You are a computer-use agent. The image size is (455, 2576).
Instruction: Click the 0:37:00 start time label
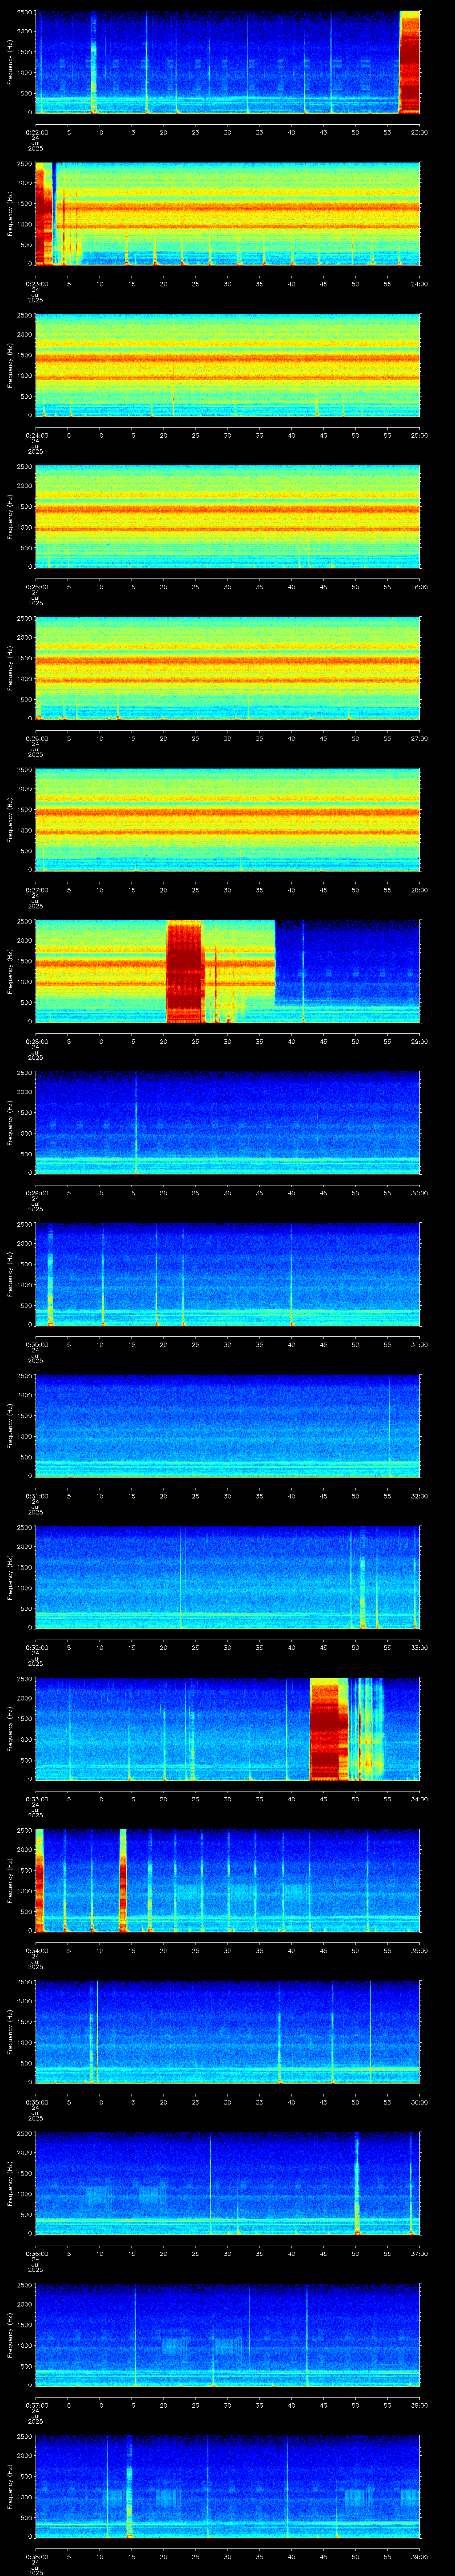tap(36, 2404)
